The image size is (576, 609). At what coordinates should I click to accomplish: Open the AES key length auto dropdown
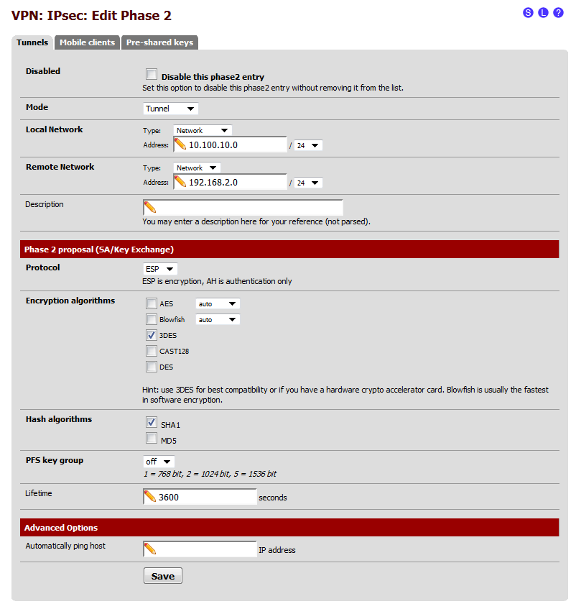click(218, 303)
